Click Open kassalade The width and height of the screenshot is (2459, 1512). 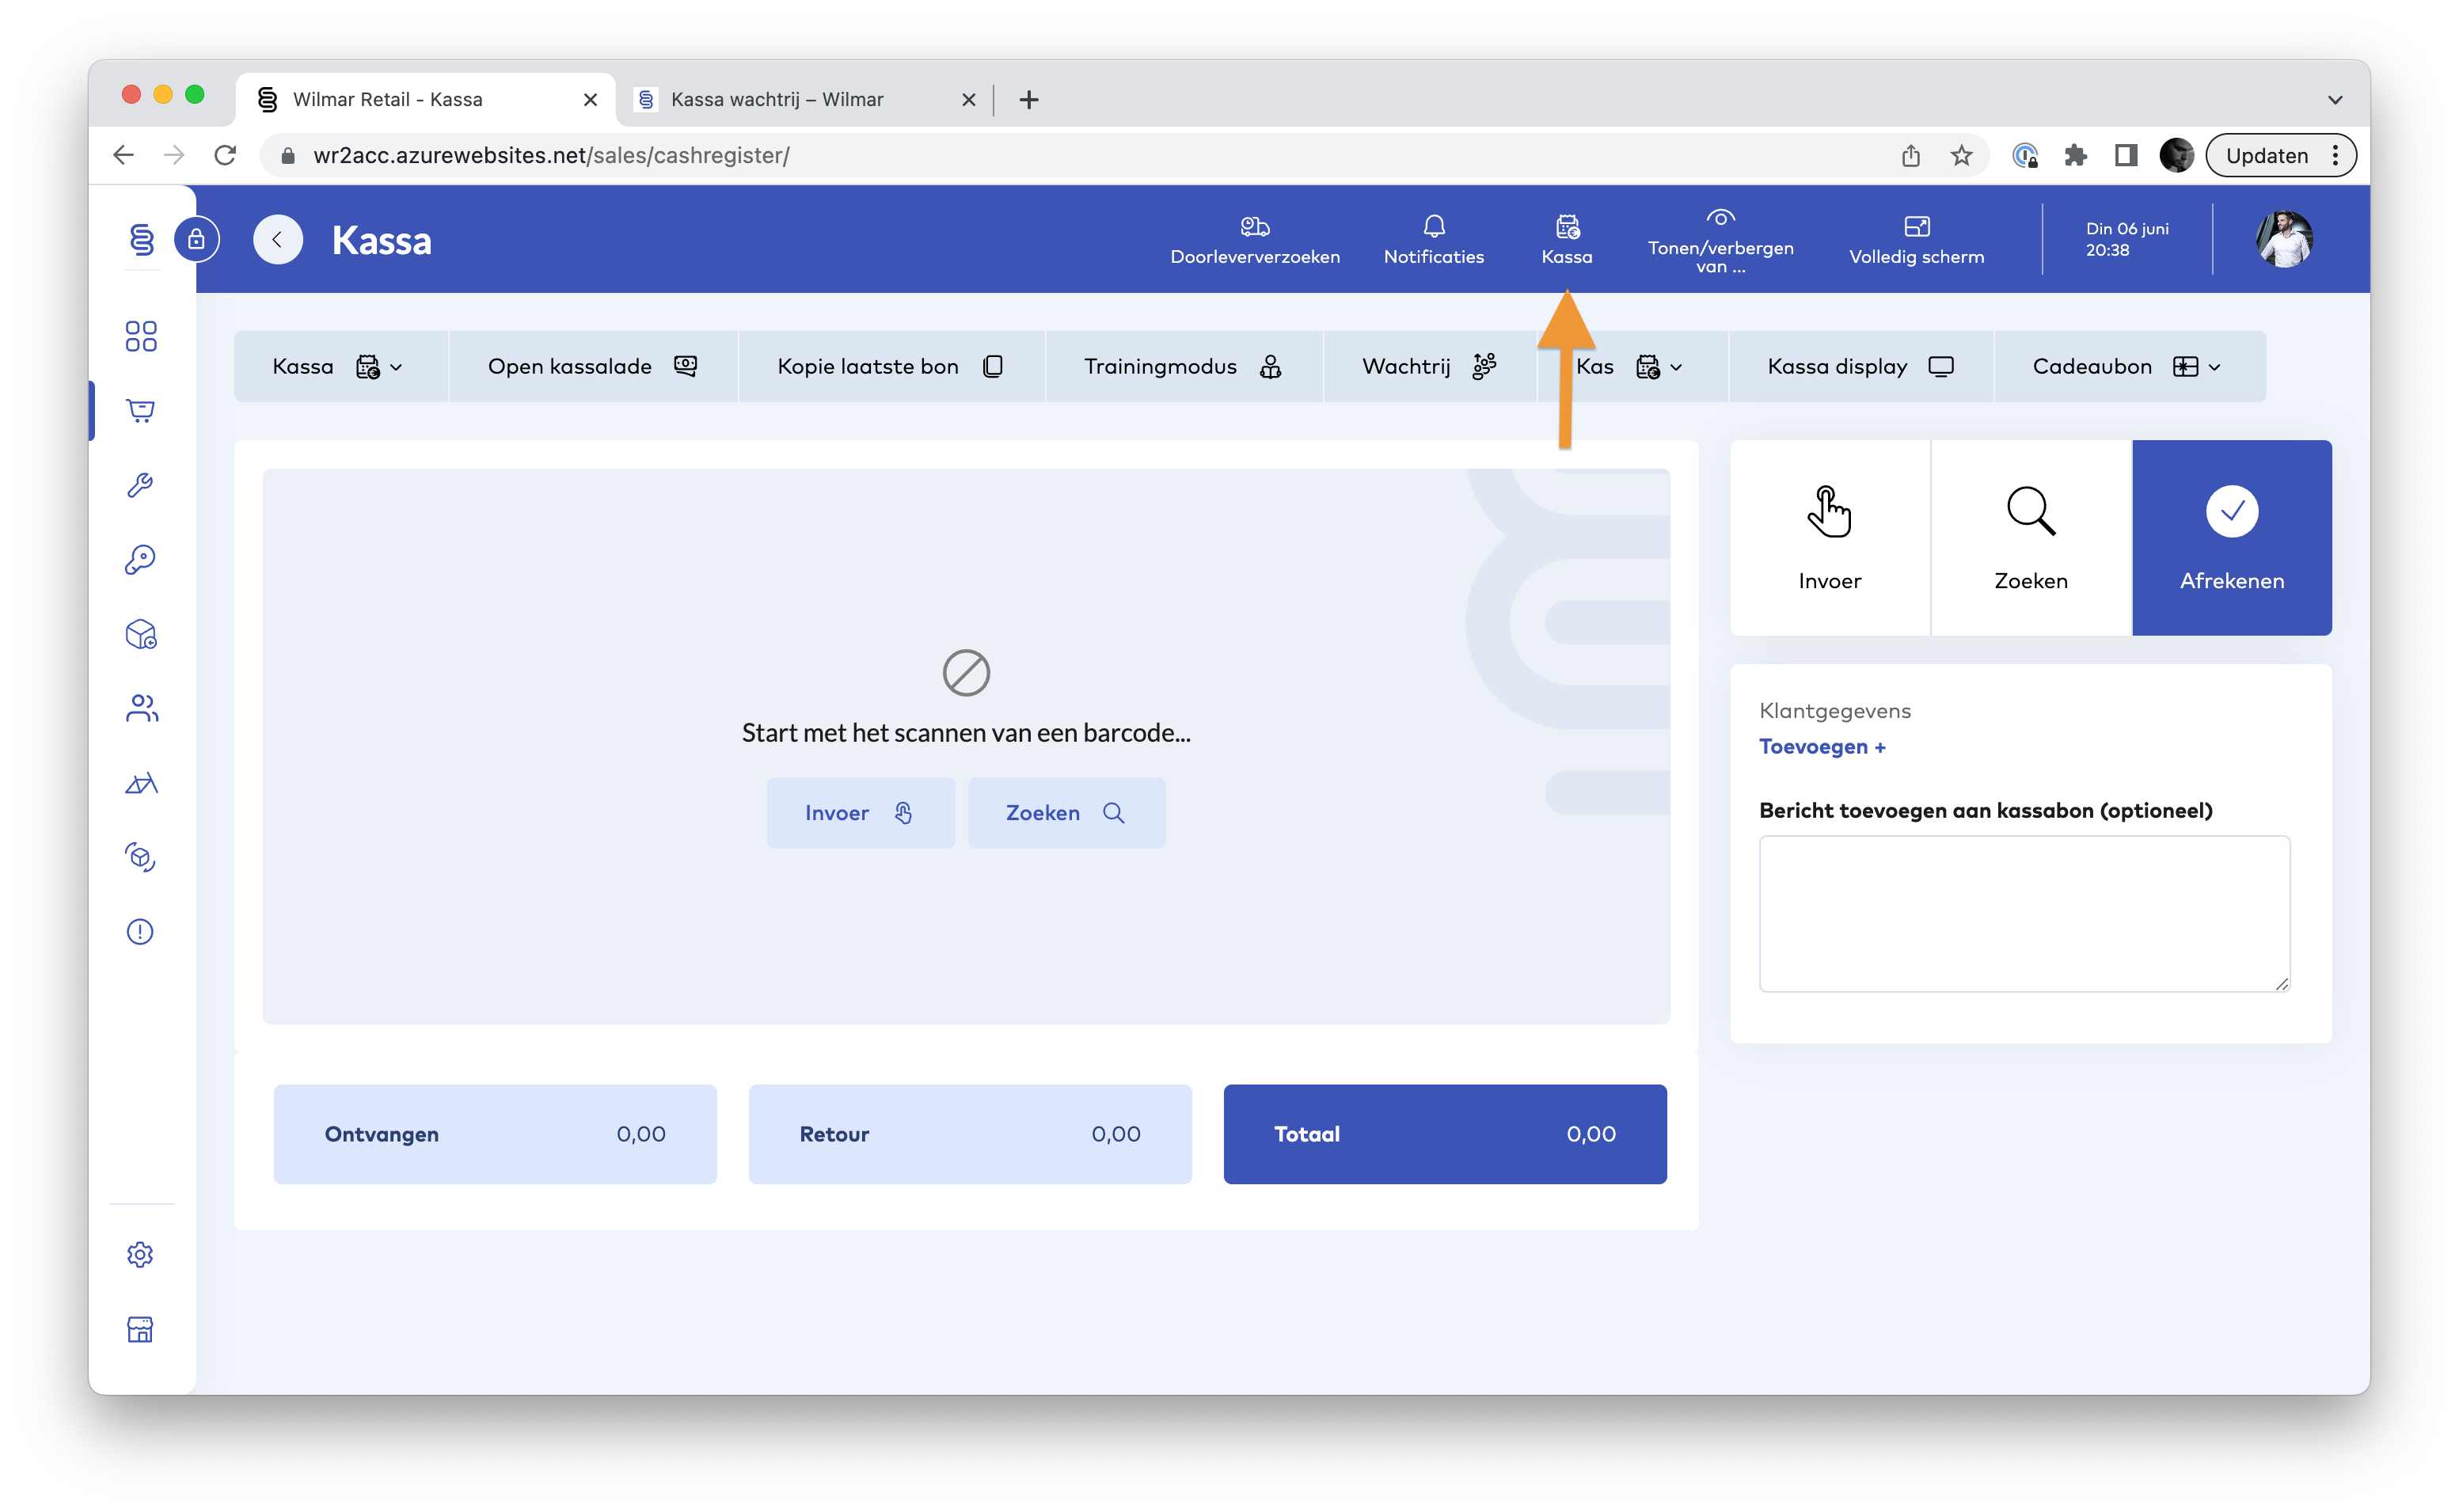(x=593, y=367)
